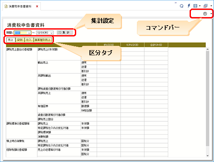This screenshot has height=162, width=214.
Task: Open the dropdown arrow beside the windows icon
Action: tap(211, 6)
